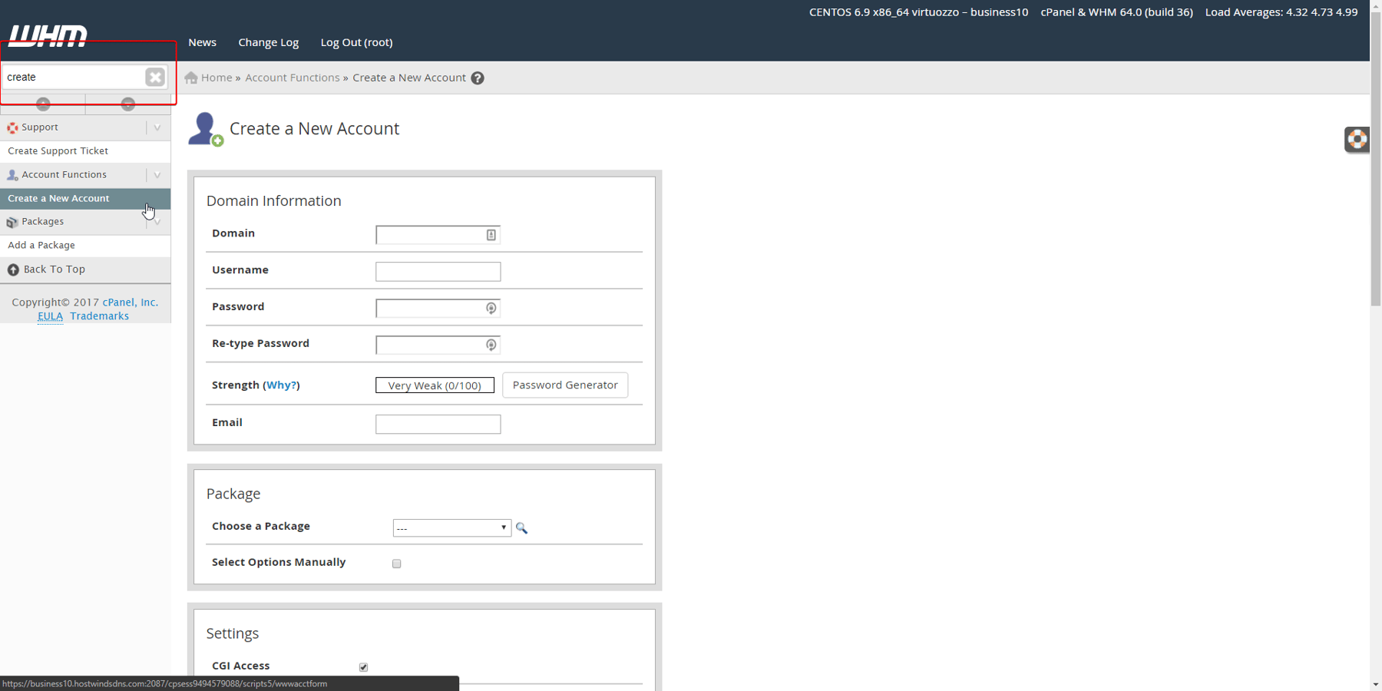1382x691 pixels.
Task: Collapse the Account Functions section chevron
Action: point(157,174)
